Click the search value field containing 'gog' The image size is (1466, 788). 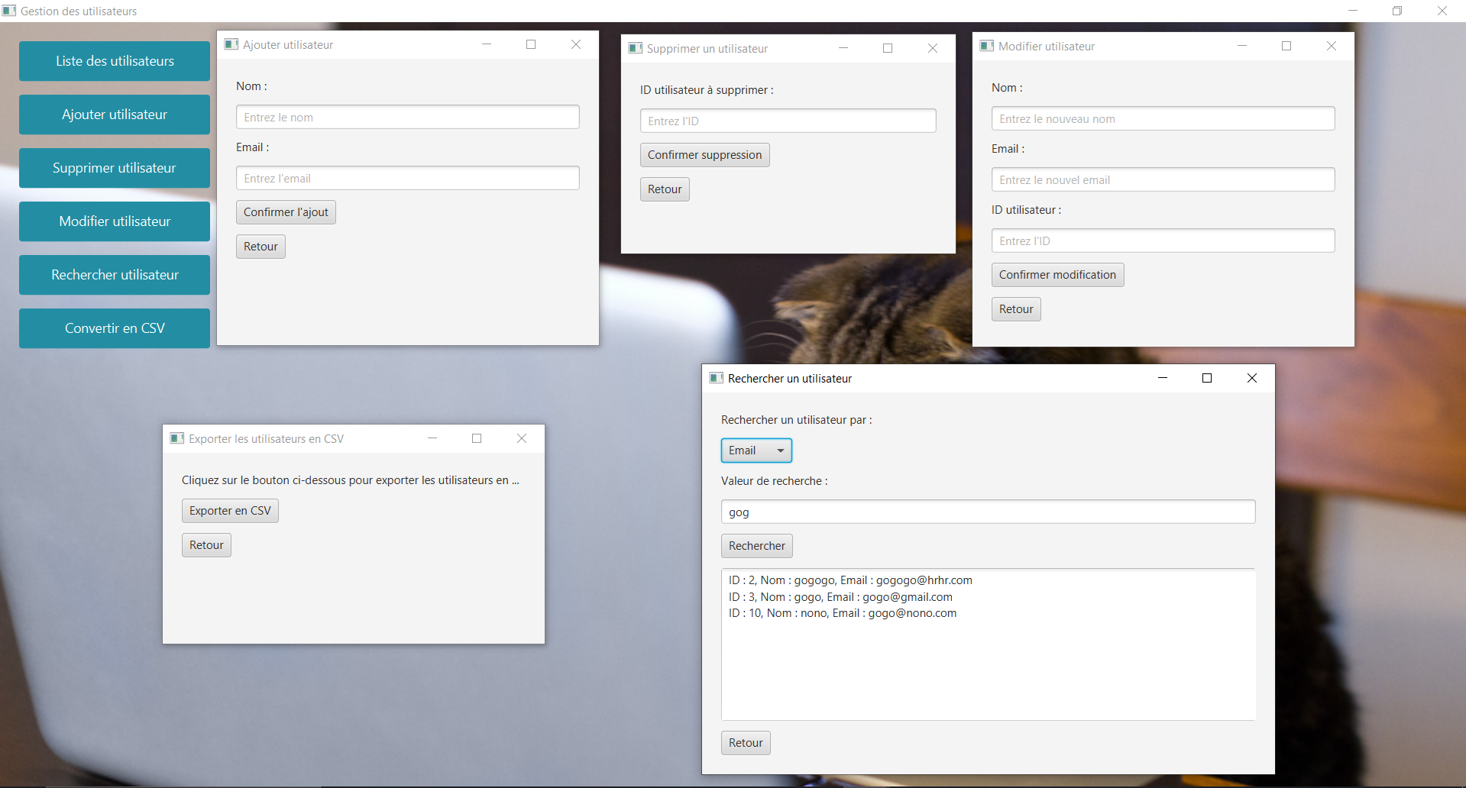(x=989, y=512)
